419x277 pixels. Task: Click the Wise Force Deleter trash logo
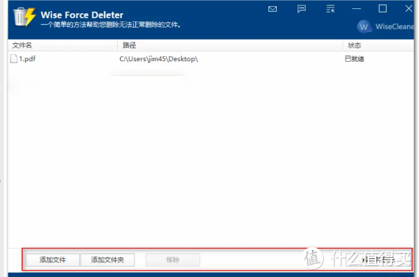(24, 17)
